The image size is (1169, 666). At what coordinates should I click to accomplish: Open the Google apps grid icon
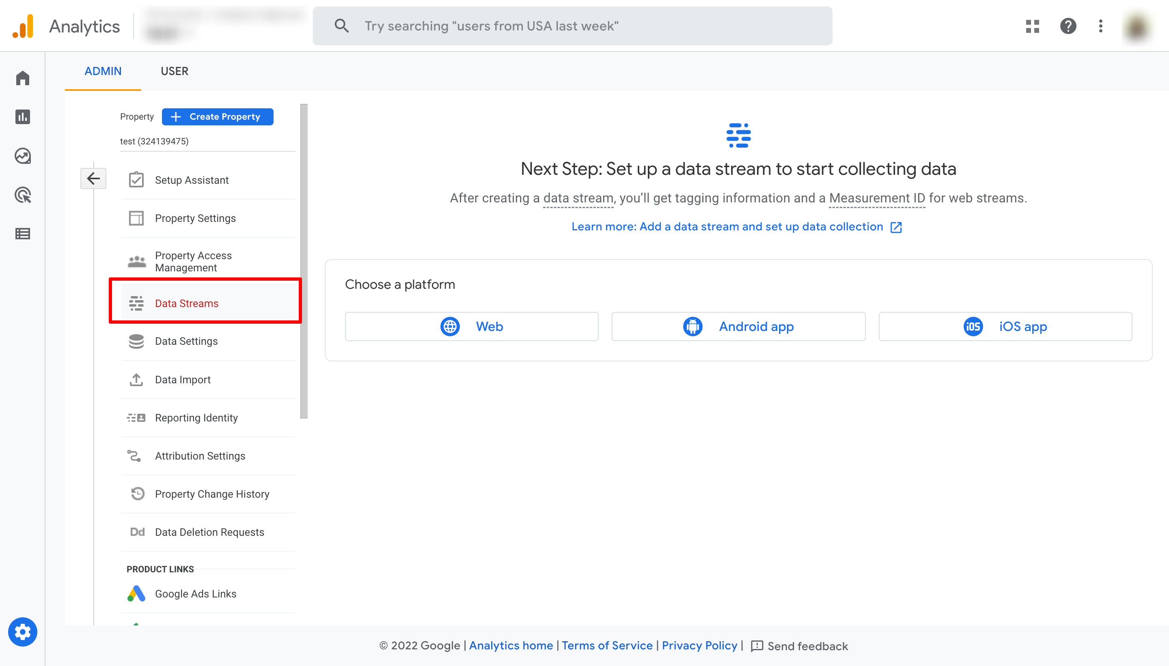1032,26
